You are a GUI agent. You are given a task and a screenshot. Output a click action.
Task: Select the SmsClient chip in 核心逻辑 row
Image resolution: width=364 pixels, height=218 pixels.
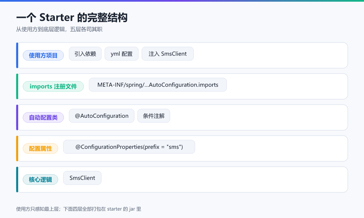(x=82, y=178)
